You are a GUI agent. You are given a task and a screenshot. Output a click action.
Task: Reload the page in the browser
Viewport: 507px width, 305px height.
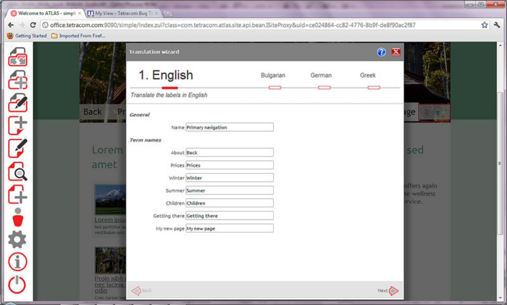(33, 25)
